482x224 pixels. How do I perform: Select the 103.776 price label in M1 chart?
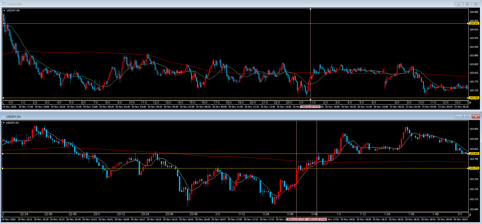[x=474, y=168]
